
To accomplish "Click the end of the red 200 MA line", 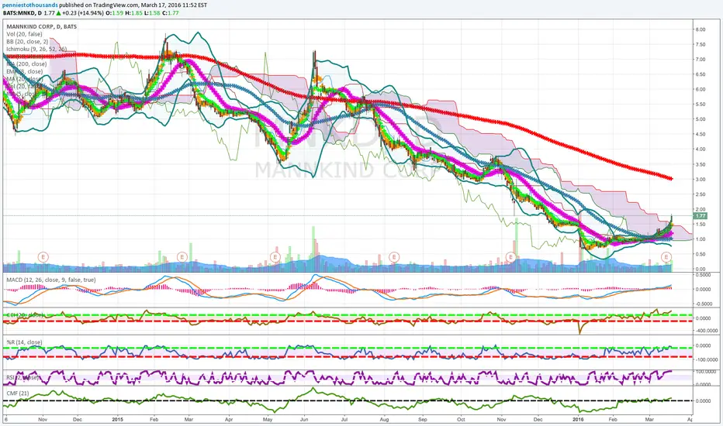I will pos(671,178).
